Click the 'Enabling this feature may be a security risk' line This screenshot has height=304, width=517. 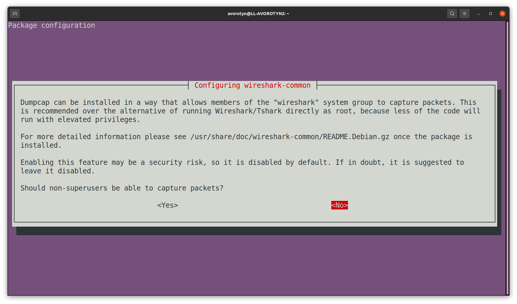coord(242,162)
